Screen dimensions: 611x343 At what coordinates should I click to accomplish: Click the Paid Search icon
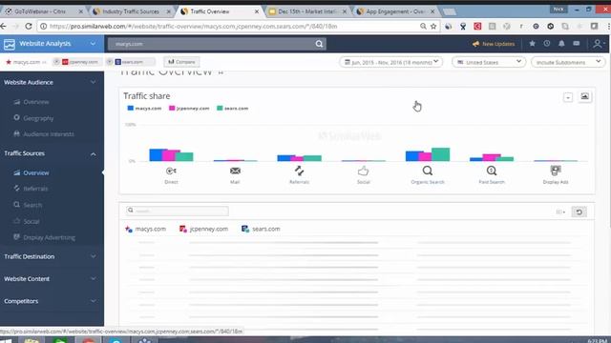click(x=492, y=171)
